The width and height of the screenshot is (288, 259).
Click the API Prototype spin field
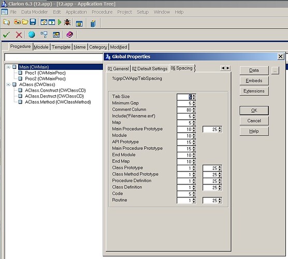[x=186, y=142]
